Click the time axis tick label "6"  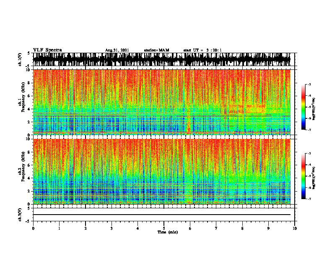(190, 228)
